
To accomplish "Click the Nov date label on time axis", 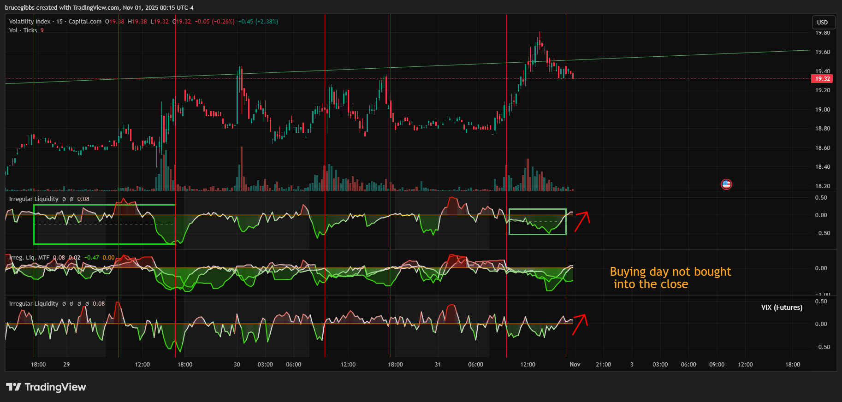I will coord(575,365).
